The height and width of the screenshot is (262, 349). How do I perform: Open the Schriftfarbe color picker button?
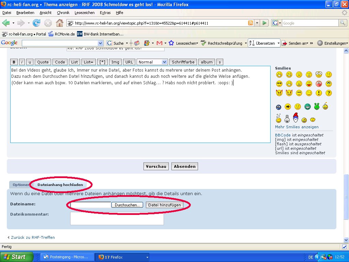pos(183,62)
